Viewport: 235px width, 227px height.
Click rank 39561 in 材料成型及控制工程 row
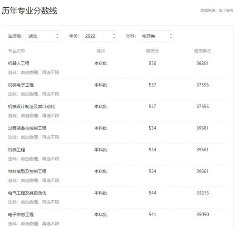[x=202, y=171]
